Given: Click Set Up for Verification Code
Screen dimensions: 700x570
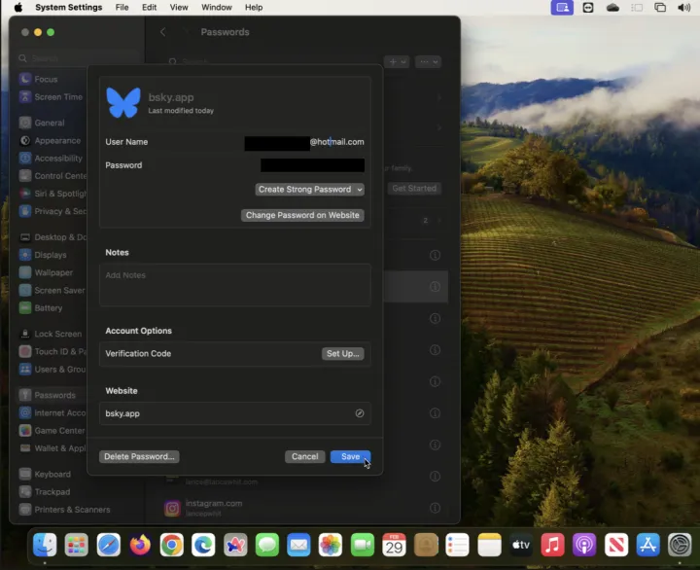Looking at the screenshot, I should click(342, 354).
